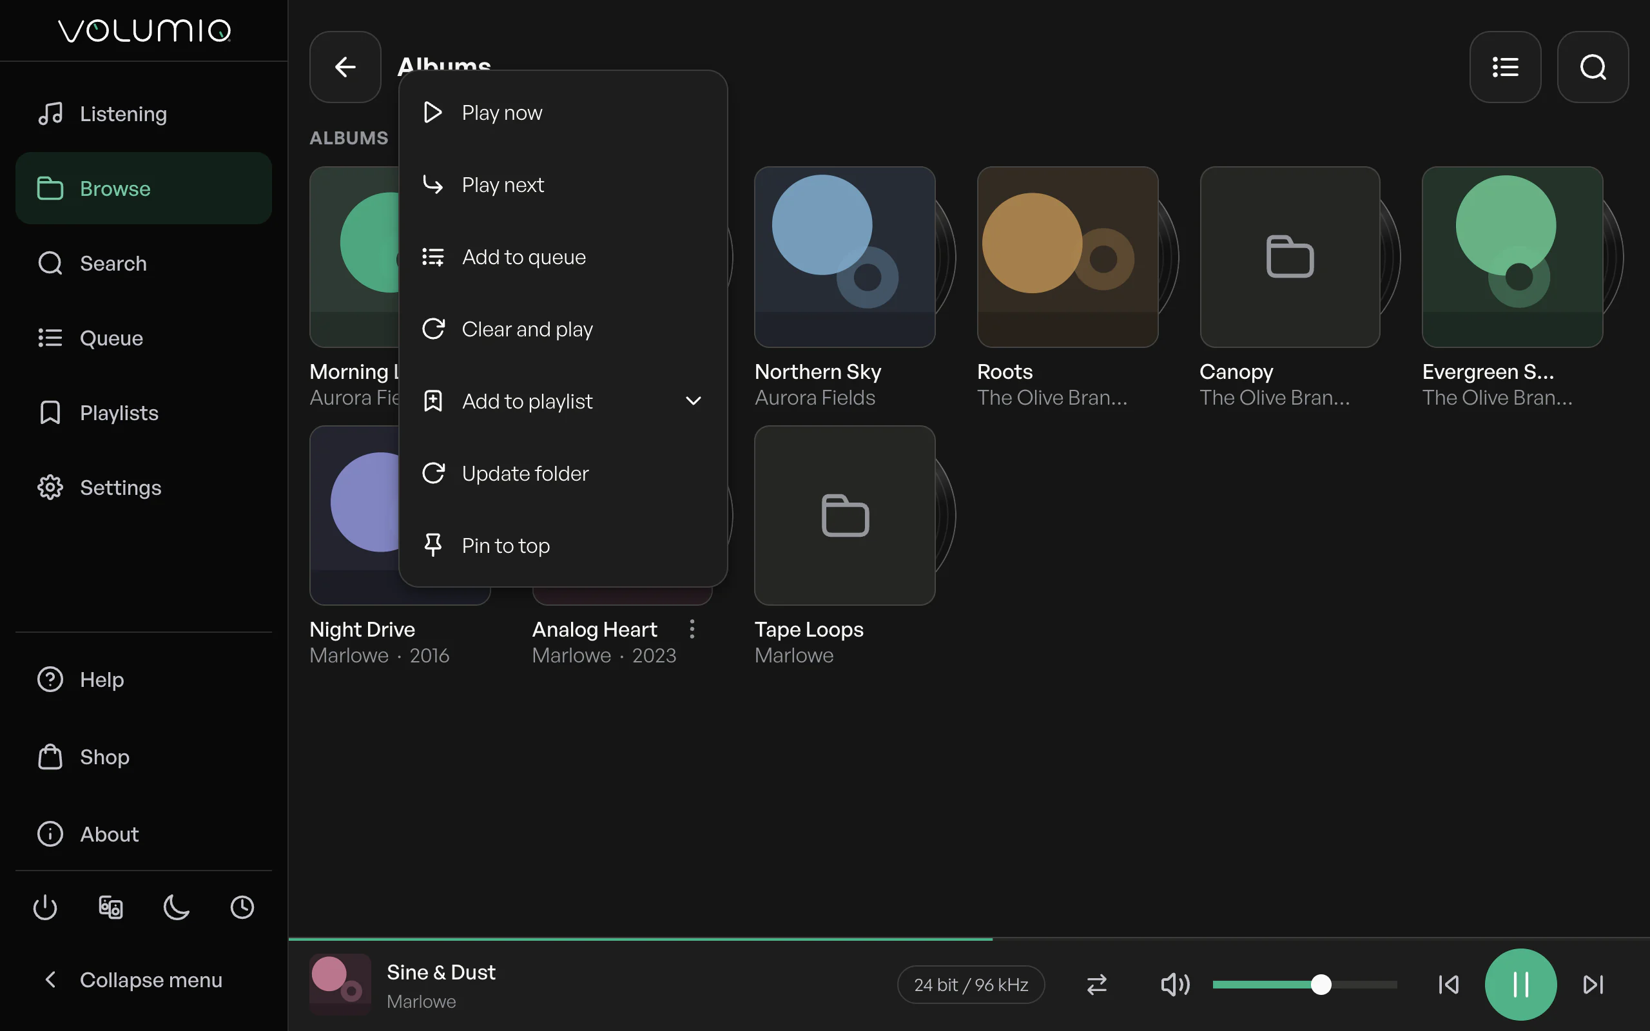The width and height of the screenshot is (1650, 1031).
Task: Toggle dark mode moon icon
Action: [177, 907]
